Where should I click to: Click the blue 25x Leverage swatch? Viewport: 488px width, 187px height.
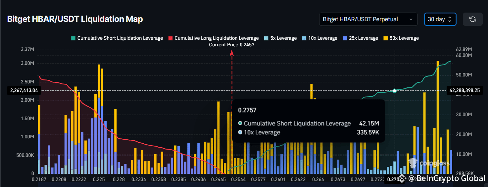[344, 38]
